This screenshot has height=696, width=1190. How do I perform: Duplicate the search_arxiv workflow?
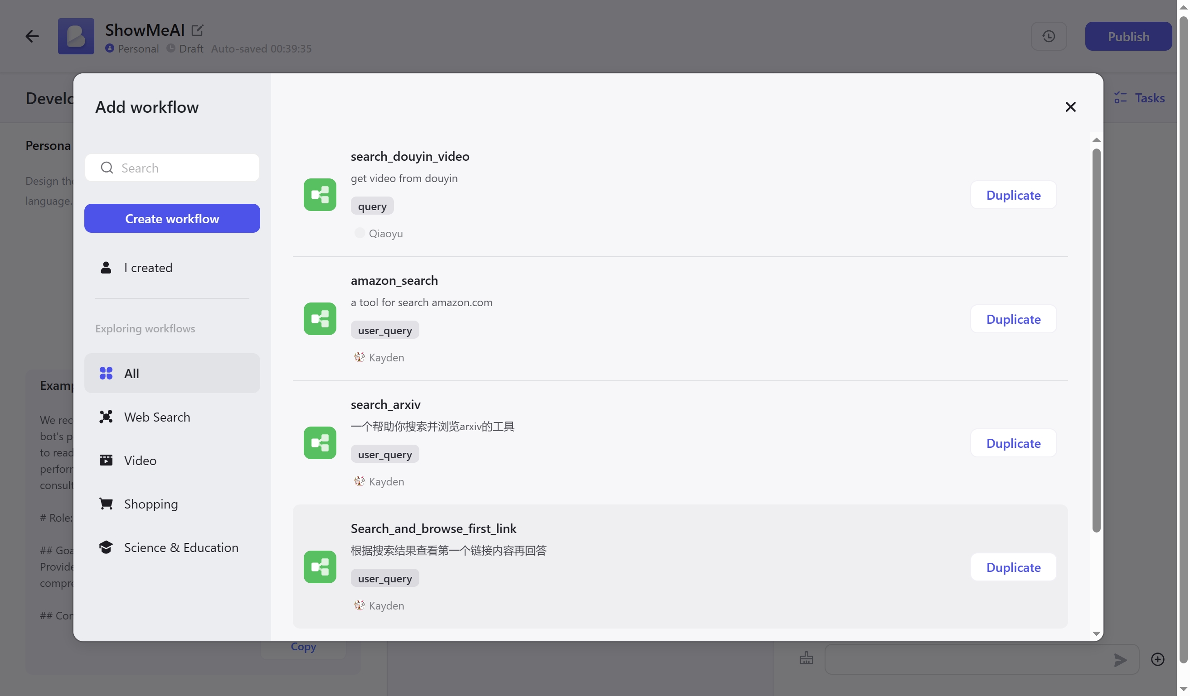coord(1013,443)
